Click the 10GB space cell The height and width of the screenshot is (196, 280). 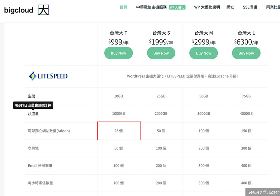118,96
